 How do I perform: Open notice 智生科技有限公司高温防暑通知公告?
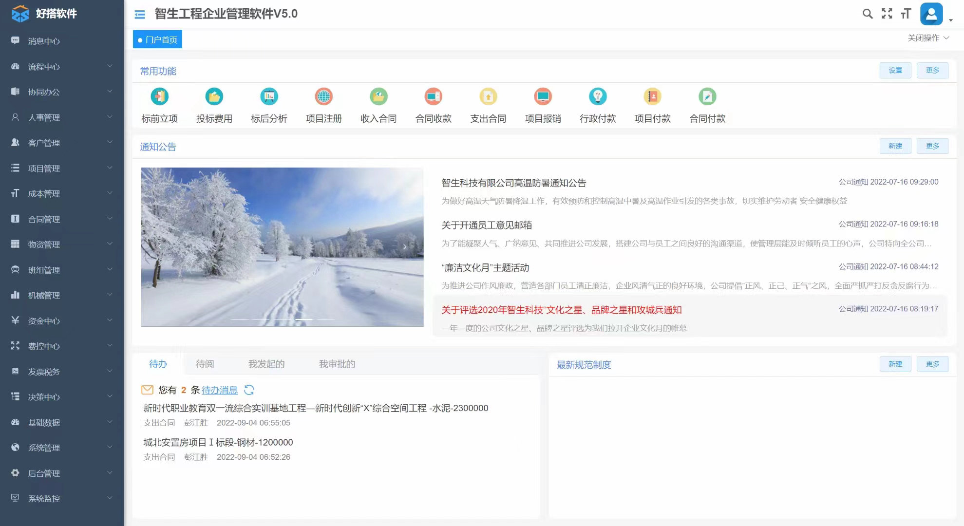tap(514, 183)
